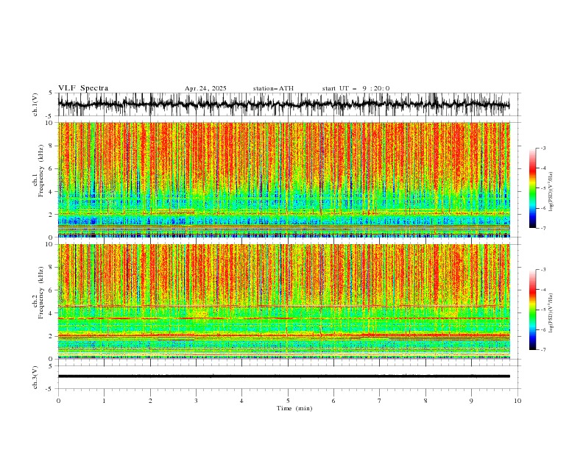Click the 'ch.1(V)' axis label
Viewport: 583px width, 450px height.
[35, 104]
